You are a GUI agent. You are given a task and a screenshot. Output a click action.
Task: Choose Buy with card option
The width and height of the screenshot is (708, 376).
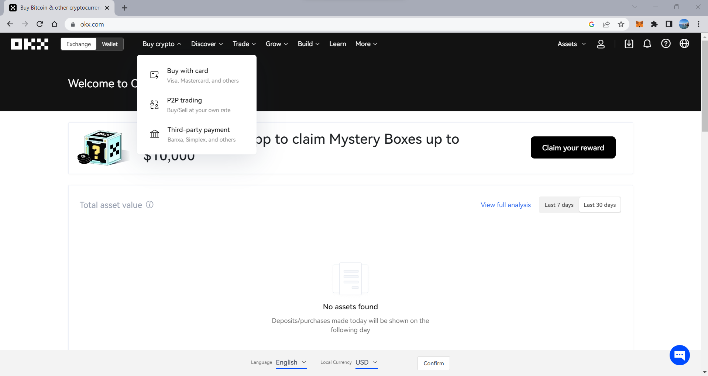(x=188, y=71)
